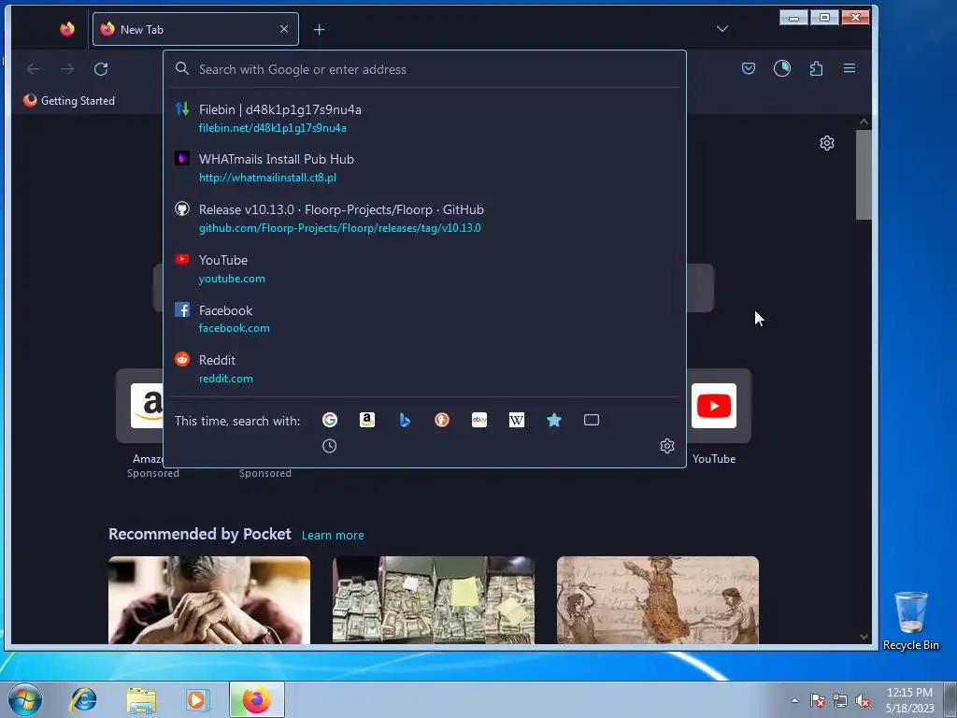Open Pocket story showing man covering face
The image size is (957, 718).
pos(209,599)
